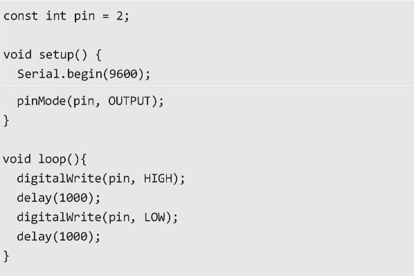Click the 'loop()' function name
Viewport: 414px width, 276px height.
pyautogui.click(x=59, y=159)
